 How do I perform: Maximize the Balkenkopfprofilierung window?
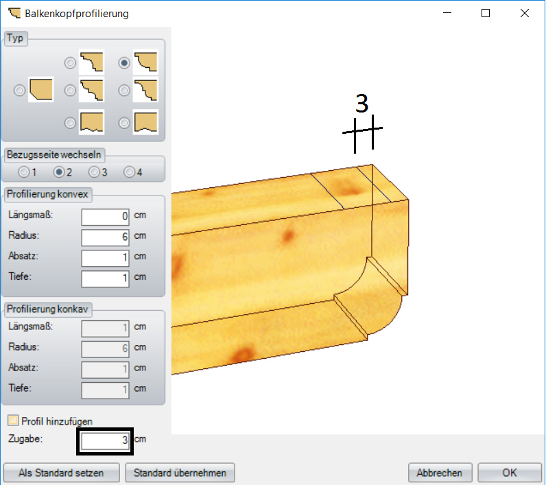click(486, 13)
